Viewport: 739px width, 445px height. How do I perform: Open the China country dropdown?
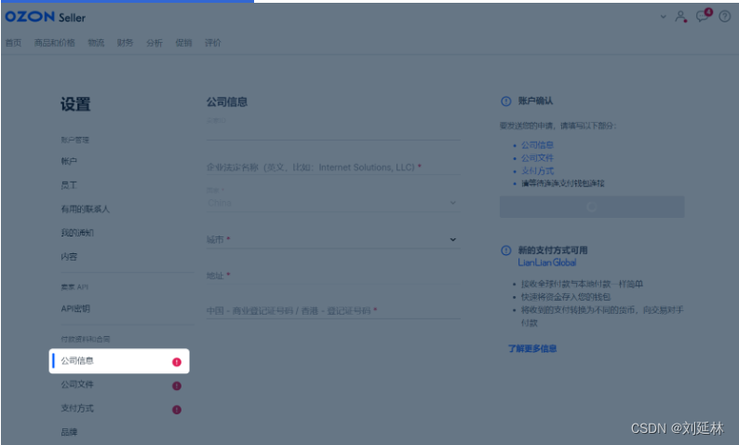tap(333, 203)
